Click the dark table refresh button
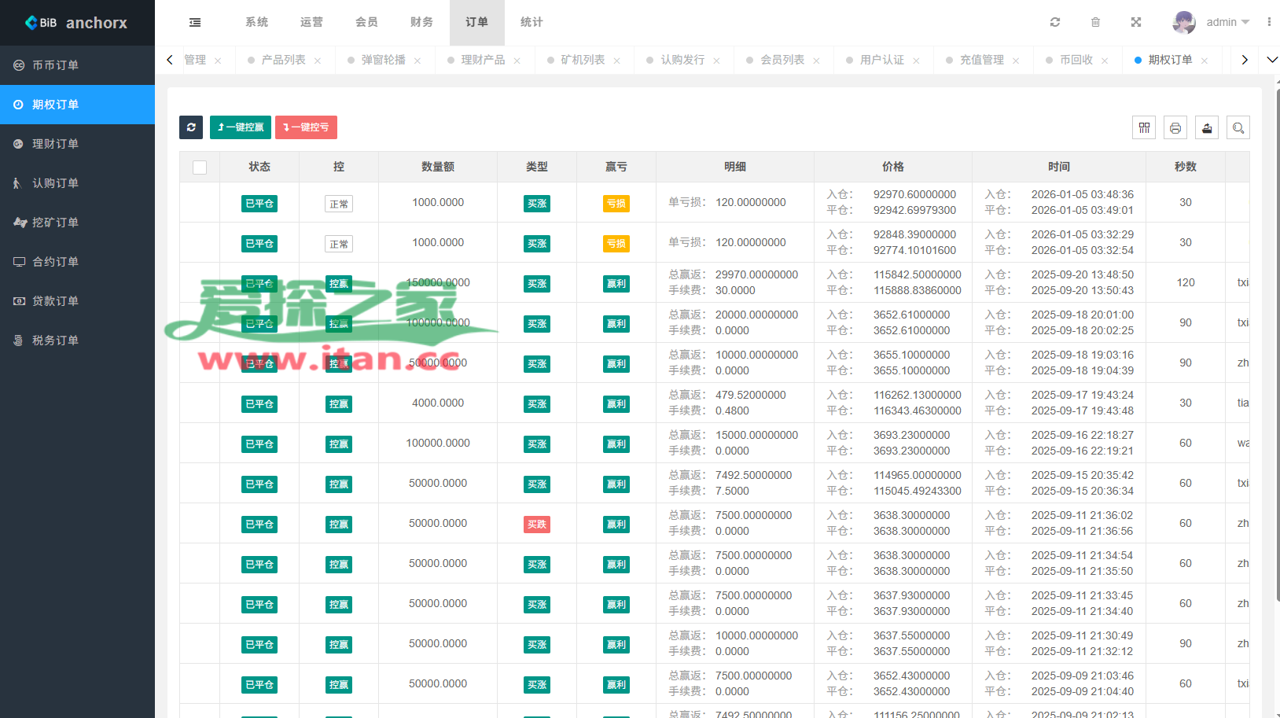The height and width of the screenshot is (718, 1280). [191, 127]
